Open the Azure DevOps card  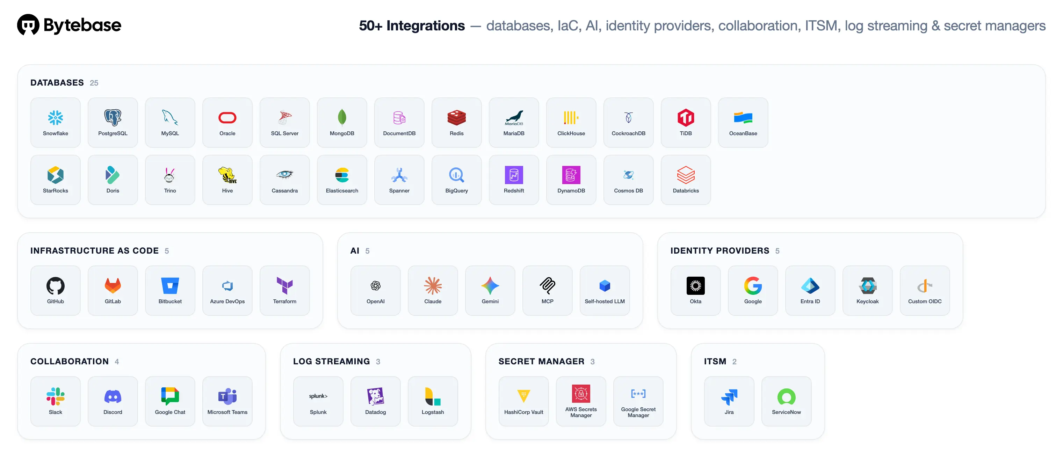(x=227, y=291)
